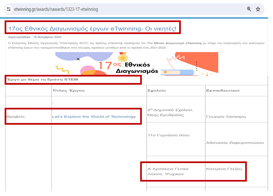Click the 'Σχολείο' column header
Screen dimensions: 273x196
pos(156,90)
